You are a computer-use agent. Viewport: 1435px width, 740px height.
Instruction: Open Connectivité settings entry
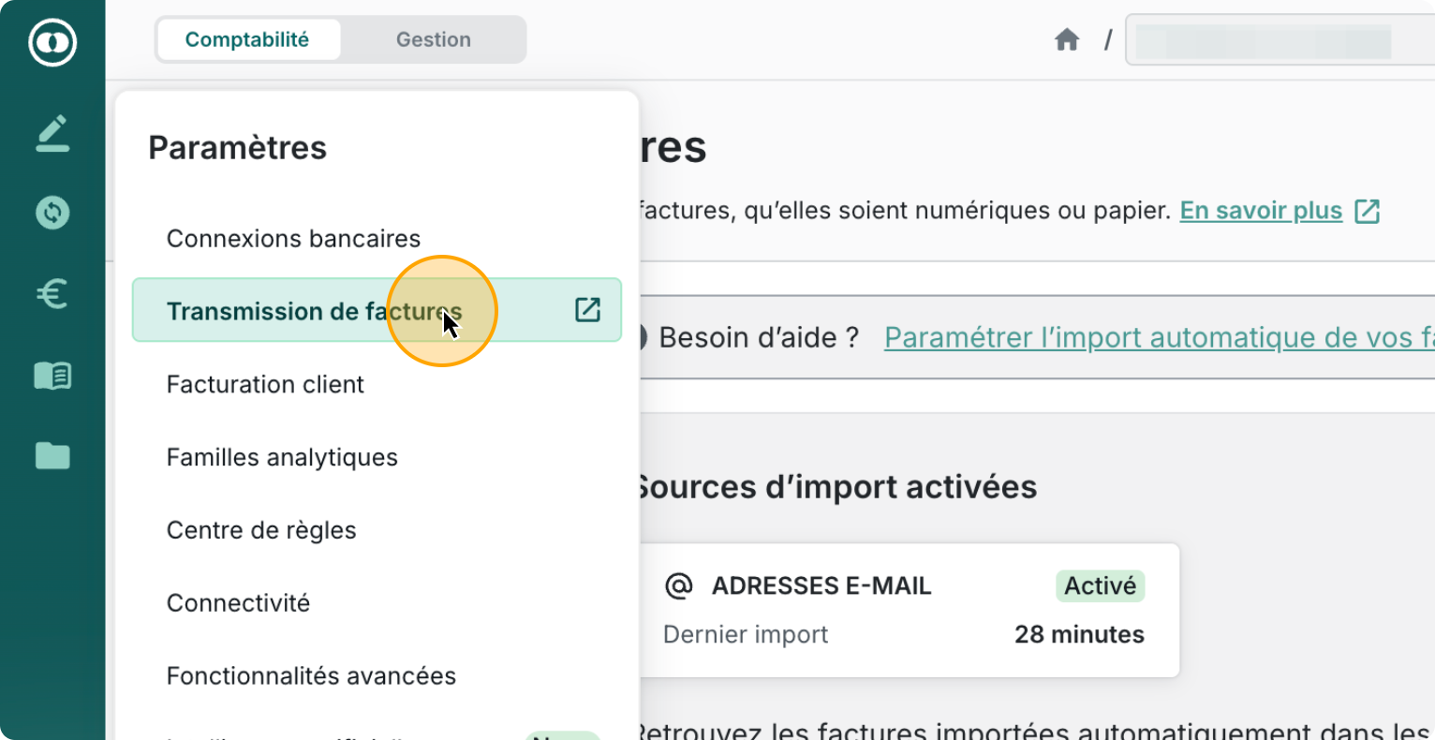238,603
